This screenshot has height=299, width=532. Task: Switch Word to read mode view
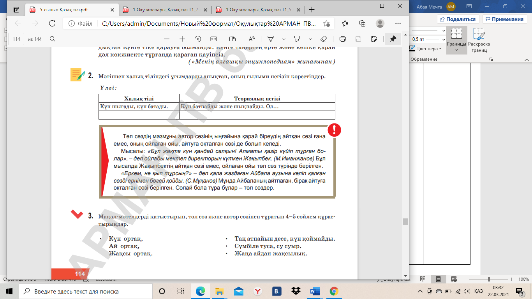pyautogui.click(x=423, y=280)
